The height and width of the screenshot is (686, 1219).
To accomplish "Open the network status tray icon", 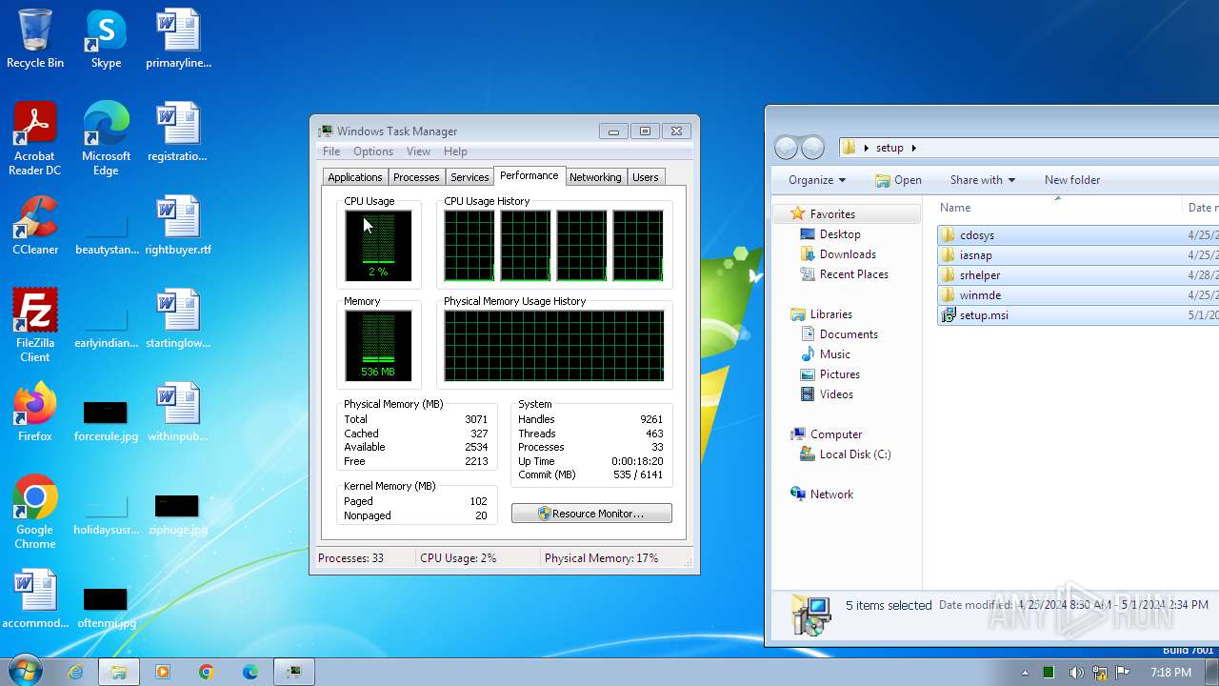I will pos(1100,673).
